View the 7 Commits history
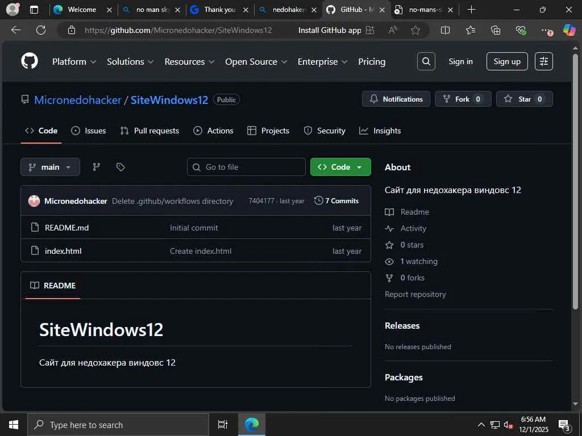This screenshot has width=582, height=436. point(336,201)
